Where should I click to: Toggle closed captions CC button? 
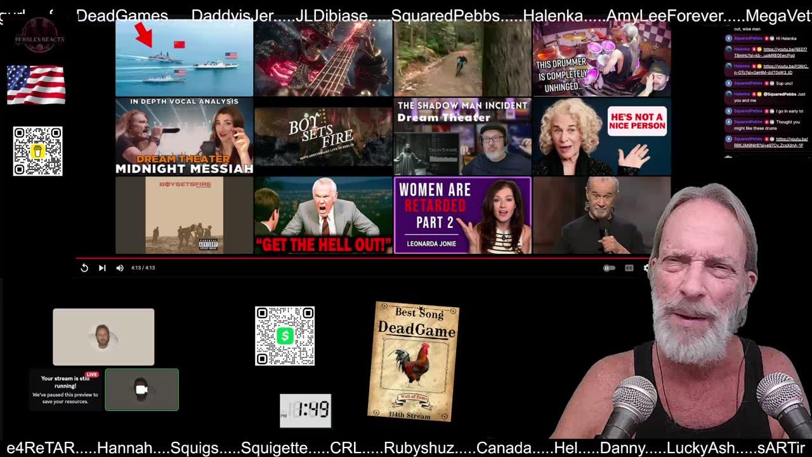pos(629,268)
